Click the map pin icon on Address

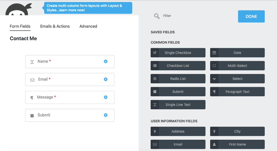point(155,131)
